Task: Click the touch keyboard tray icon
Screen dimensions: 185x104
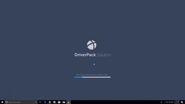Action: pos(172,102)
